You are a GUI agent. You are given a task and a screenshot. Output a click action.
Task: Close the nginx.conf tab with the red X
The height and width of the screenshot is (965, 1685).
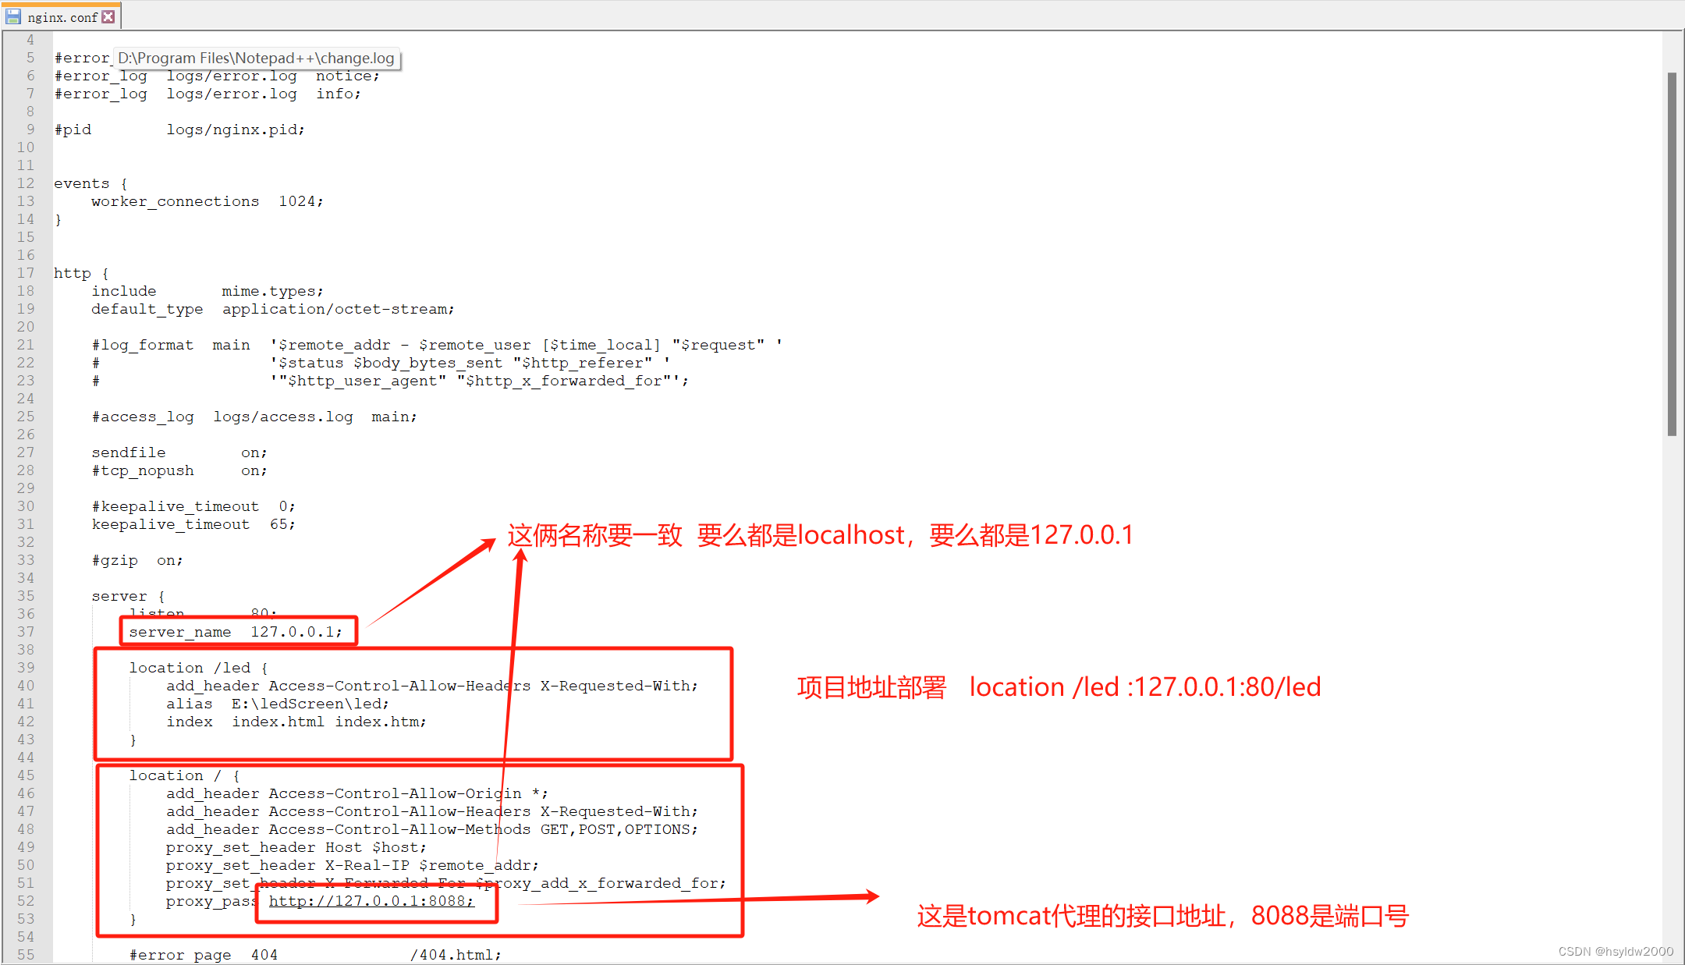click(x=108, y=16)
